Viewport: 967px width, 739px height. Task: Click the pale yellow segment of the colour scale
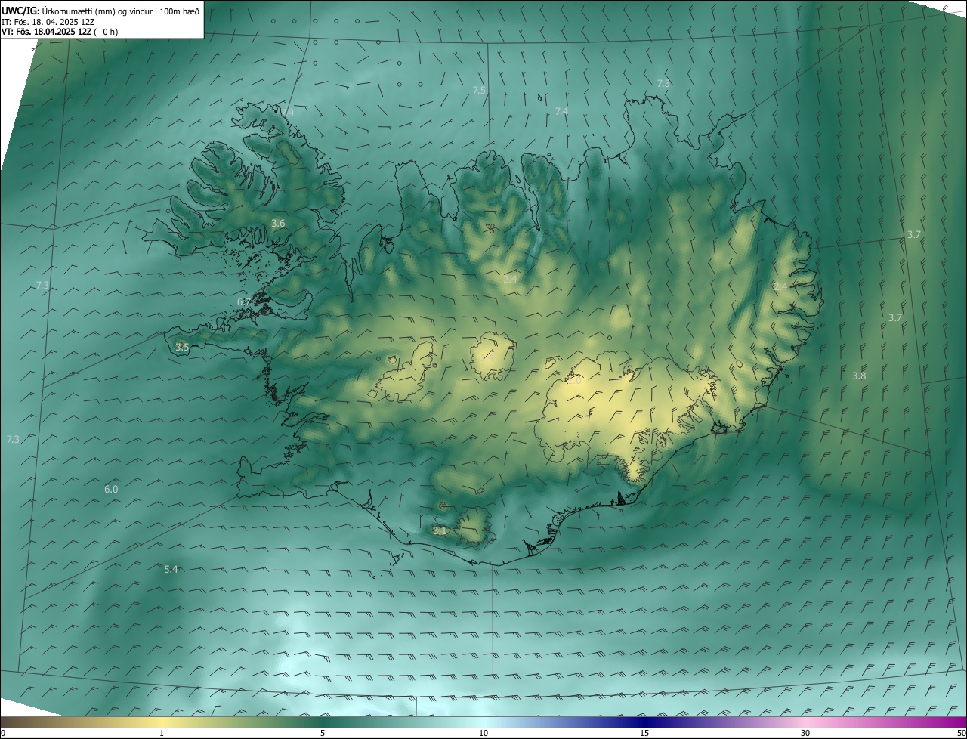(162, 722)
